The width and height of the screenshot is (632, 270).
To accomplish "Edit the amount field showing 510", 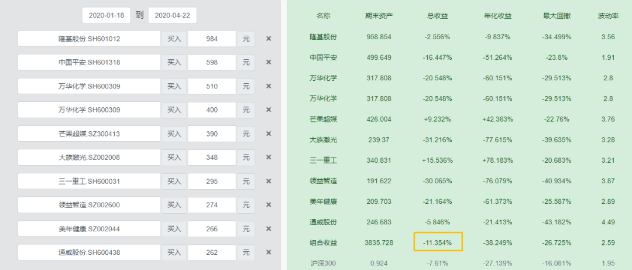I will 212,86.
